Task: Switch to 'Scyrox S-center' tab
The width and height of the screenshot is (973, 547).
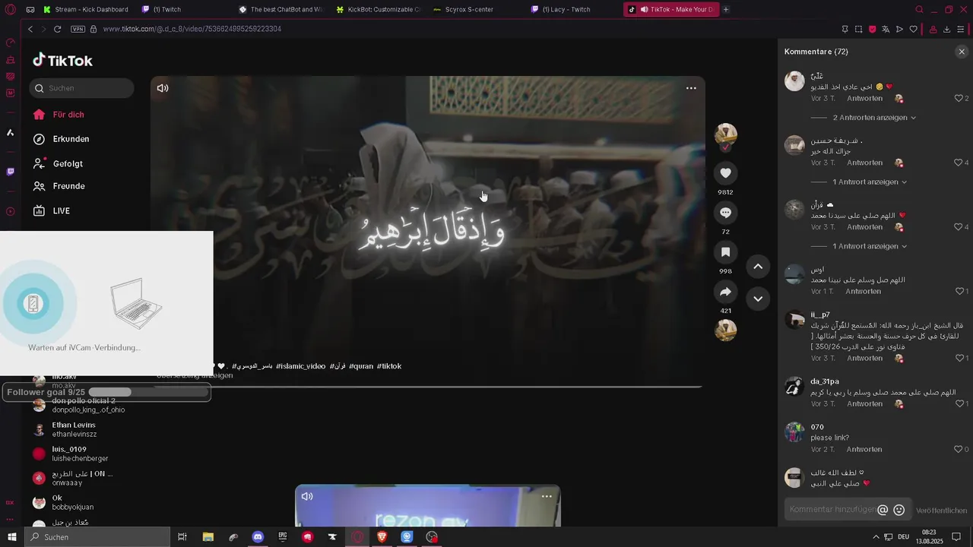Action: click(475, 10)
